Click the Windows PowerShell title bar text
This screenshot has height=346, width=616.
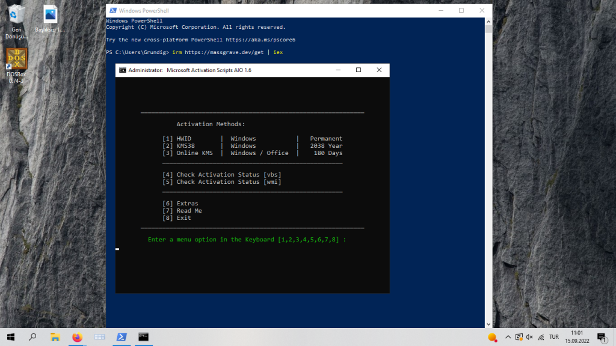(144, 11)
